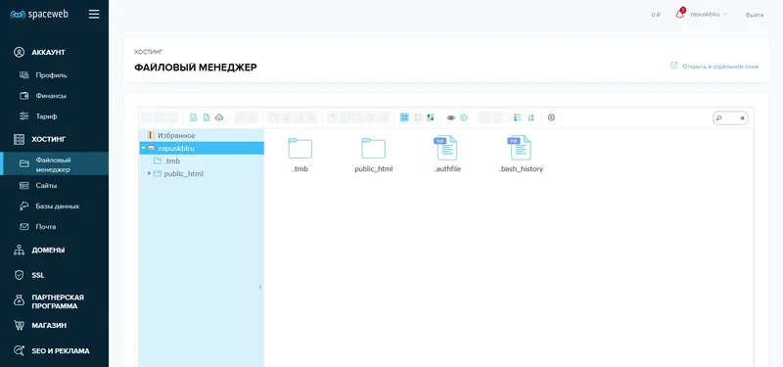Click the select-all squares icon next to list view

[431, 117]
